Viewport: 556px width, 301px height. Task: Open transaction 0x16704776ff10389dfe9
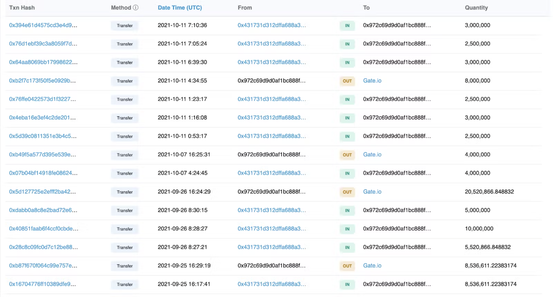tap(43, 284)
